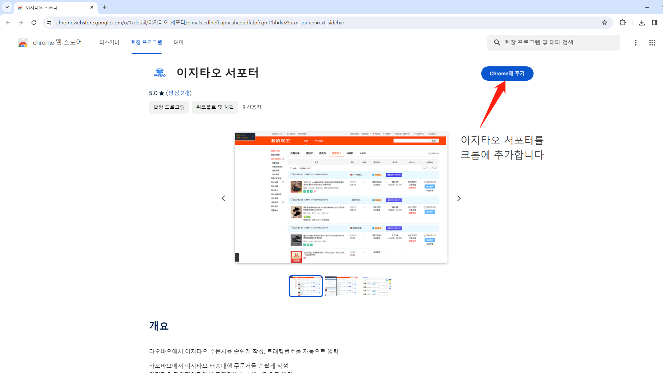Viewport: 663px width, 373px height.
Task: Open the tab search dropdown arrow
Action: [x=7, y=7]
